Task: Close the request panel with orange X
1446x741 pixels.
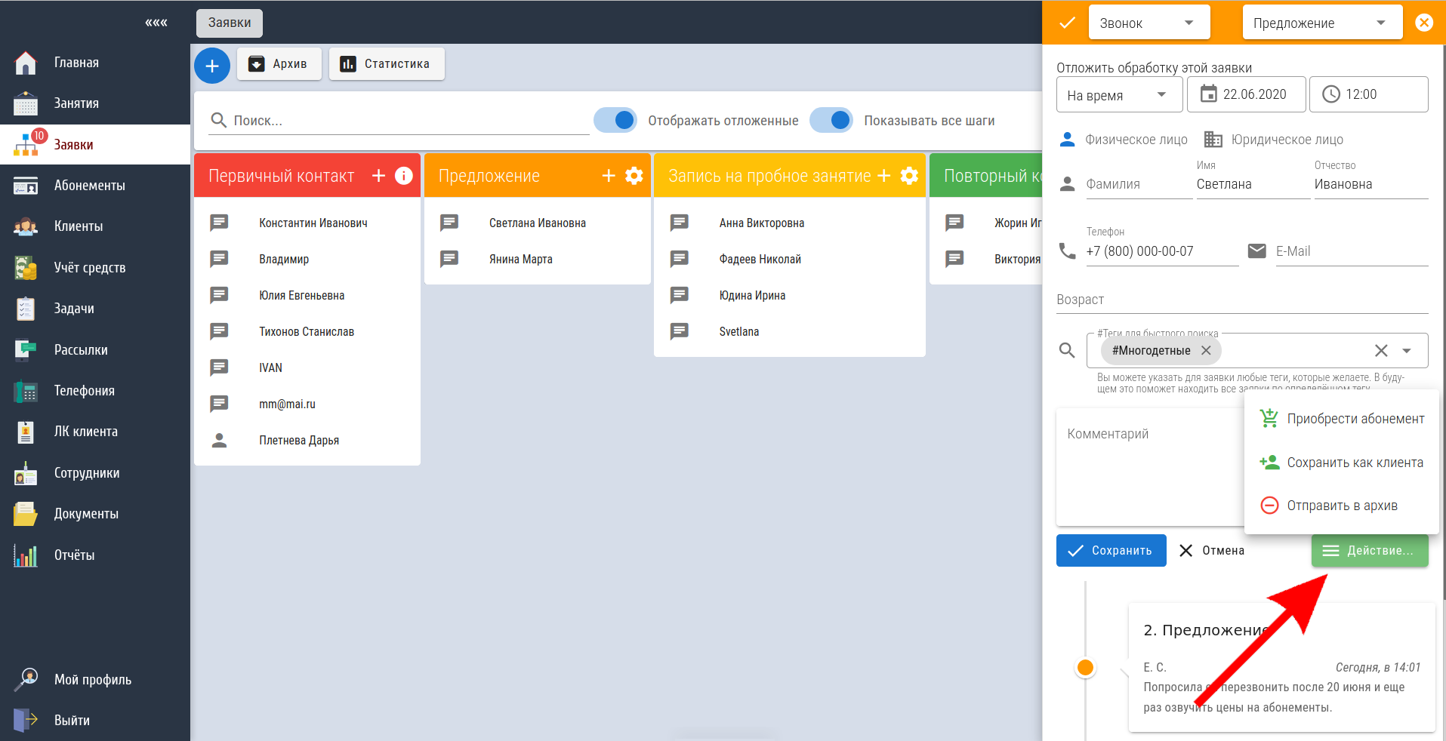Action: 1424,23
